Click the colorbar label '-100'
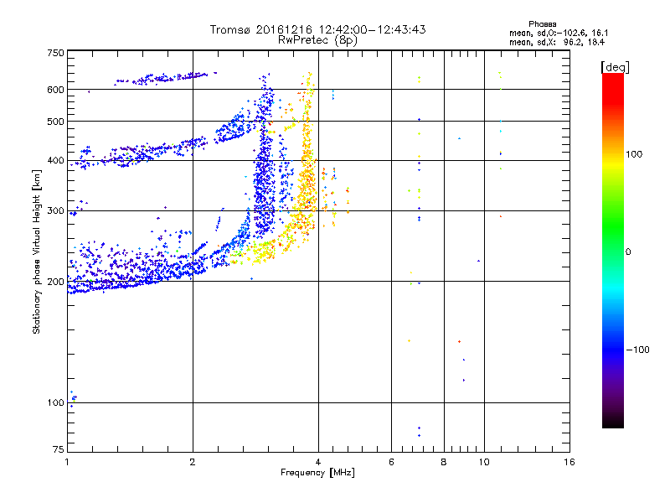Viewport: 670px width, 503px height. pos(638,350)
